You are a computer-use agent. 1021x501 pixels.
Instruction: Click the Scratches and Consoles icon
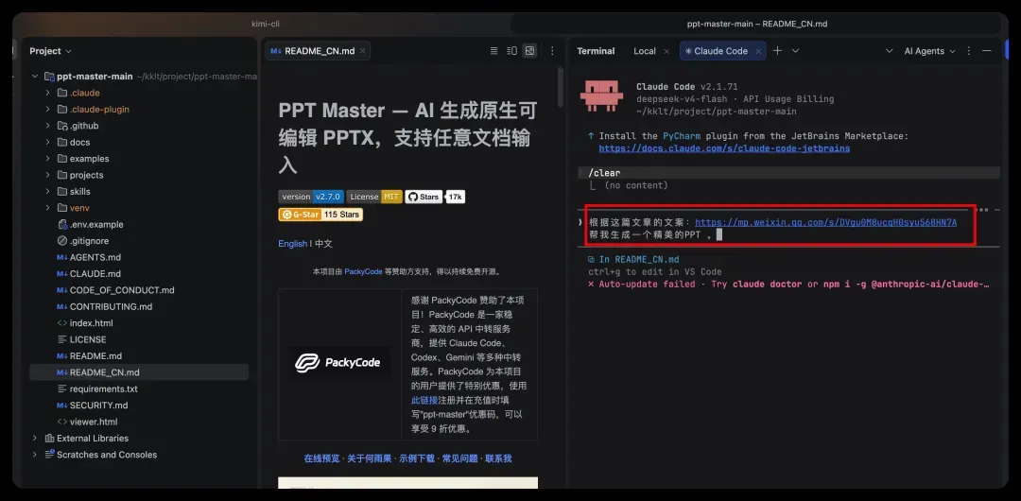pos(49,455)
